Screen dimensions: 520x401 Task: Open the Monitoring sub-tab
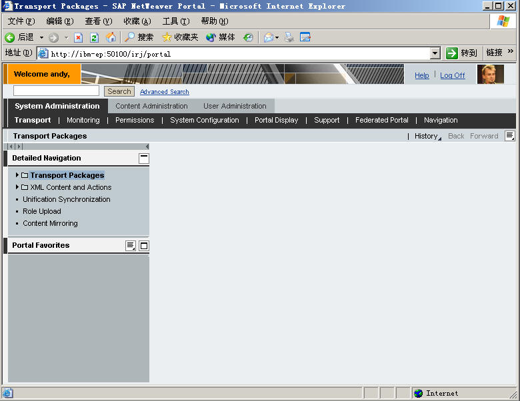coord(83,120)
